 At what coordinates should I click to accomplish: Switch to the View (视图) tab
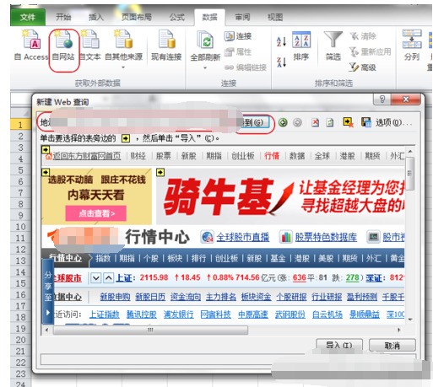(x=275, y=17)
